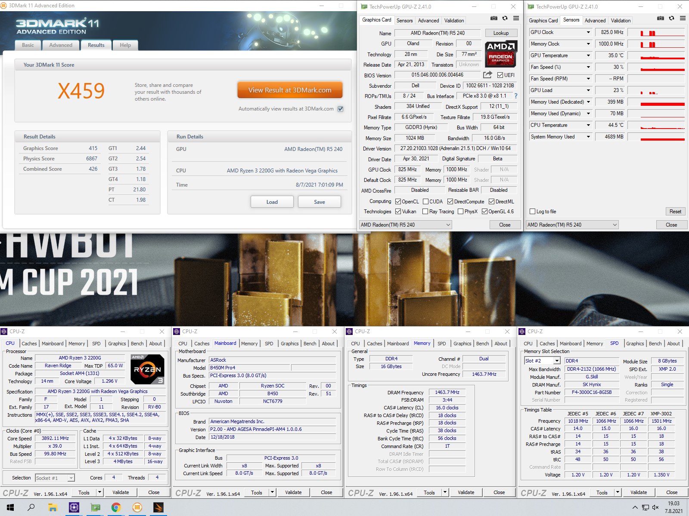Click screenshot camera icon in GPU-Z Sensors window
689x516 pixels.
[x=660, y=18]
